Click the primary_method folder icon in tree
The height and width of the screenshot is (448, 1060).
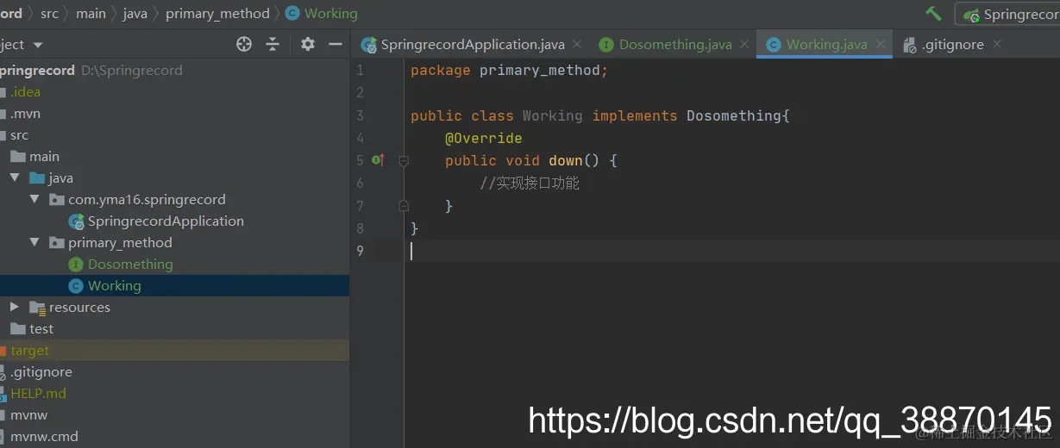coord(56,243)
